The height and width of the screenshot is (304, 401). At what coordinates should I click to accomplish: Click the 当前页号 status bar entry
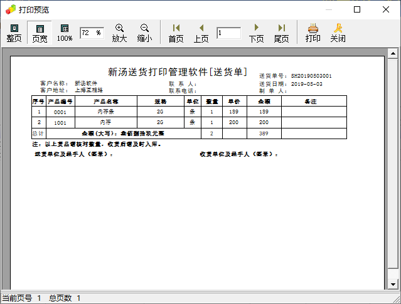[21, 298]
